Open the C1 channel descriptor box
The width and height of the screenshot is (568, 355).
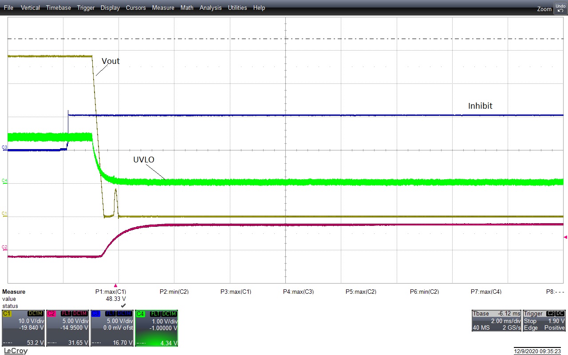(23, 328)
